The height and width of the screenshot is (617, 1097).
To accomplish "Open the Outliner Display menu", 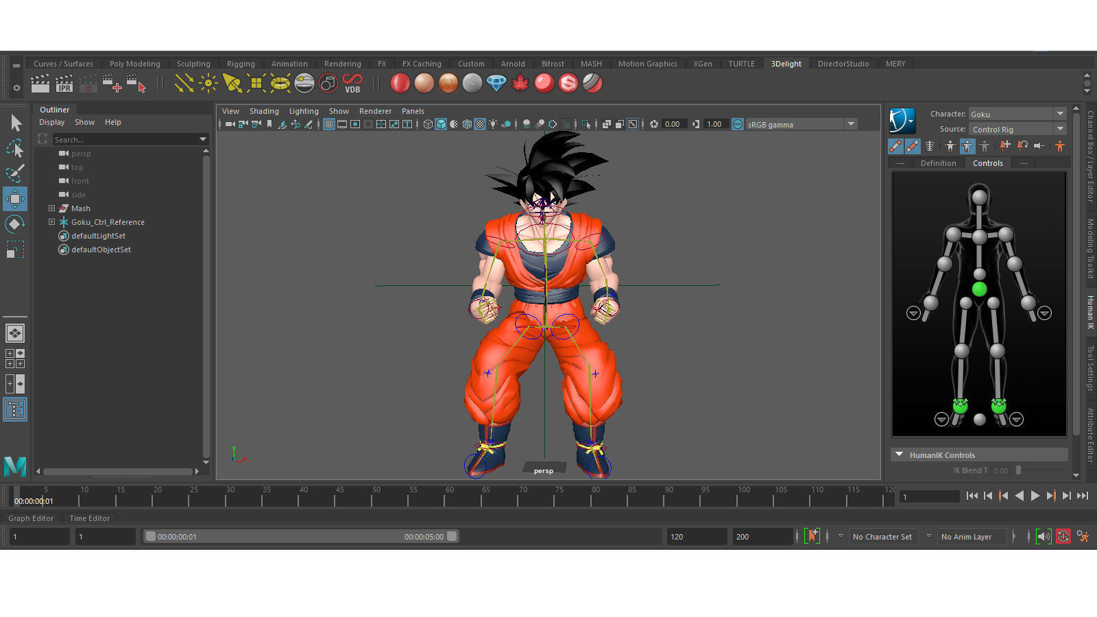I will 51,122.
